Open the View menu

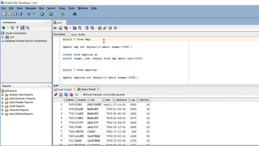click(x=19, y=8)
